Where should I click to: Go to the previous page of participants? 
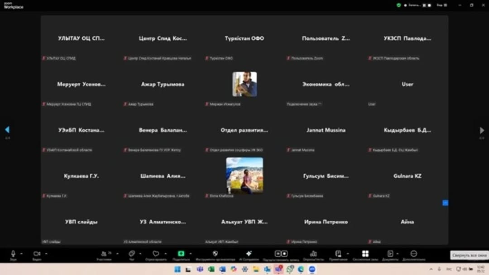[7, 130]
